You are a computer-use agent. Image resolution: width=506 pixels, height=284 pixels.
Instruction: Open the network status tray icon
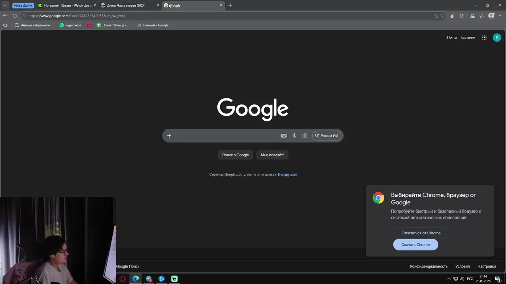click(x=455, y=279)
